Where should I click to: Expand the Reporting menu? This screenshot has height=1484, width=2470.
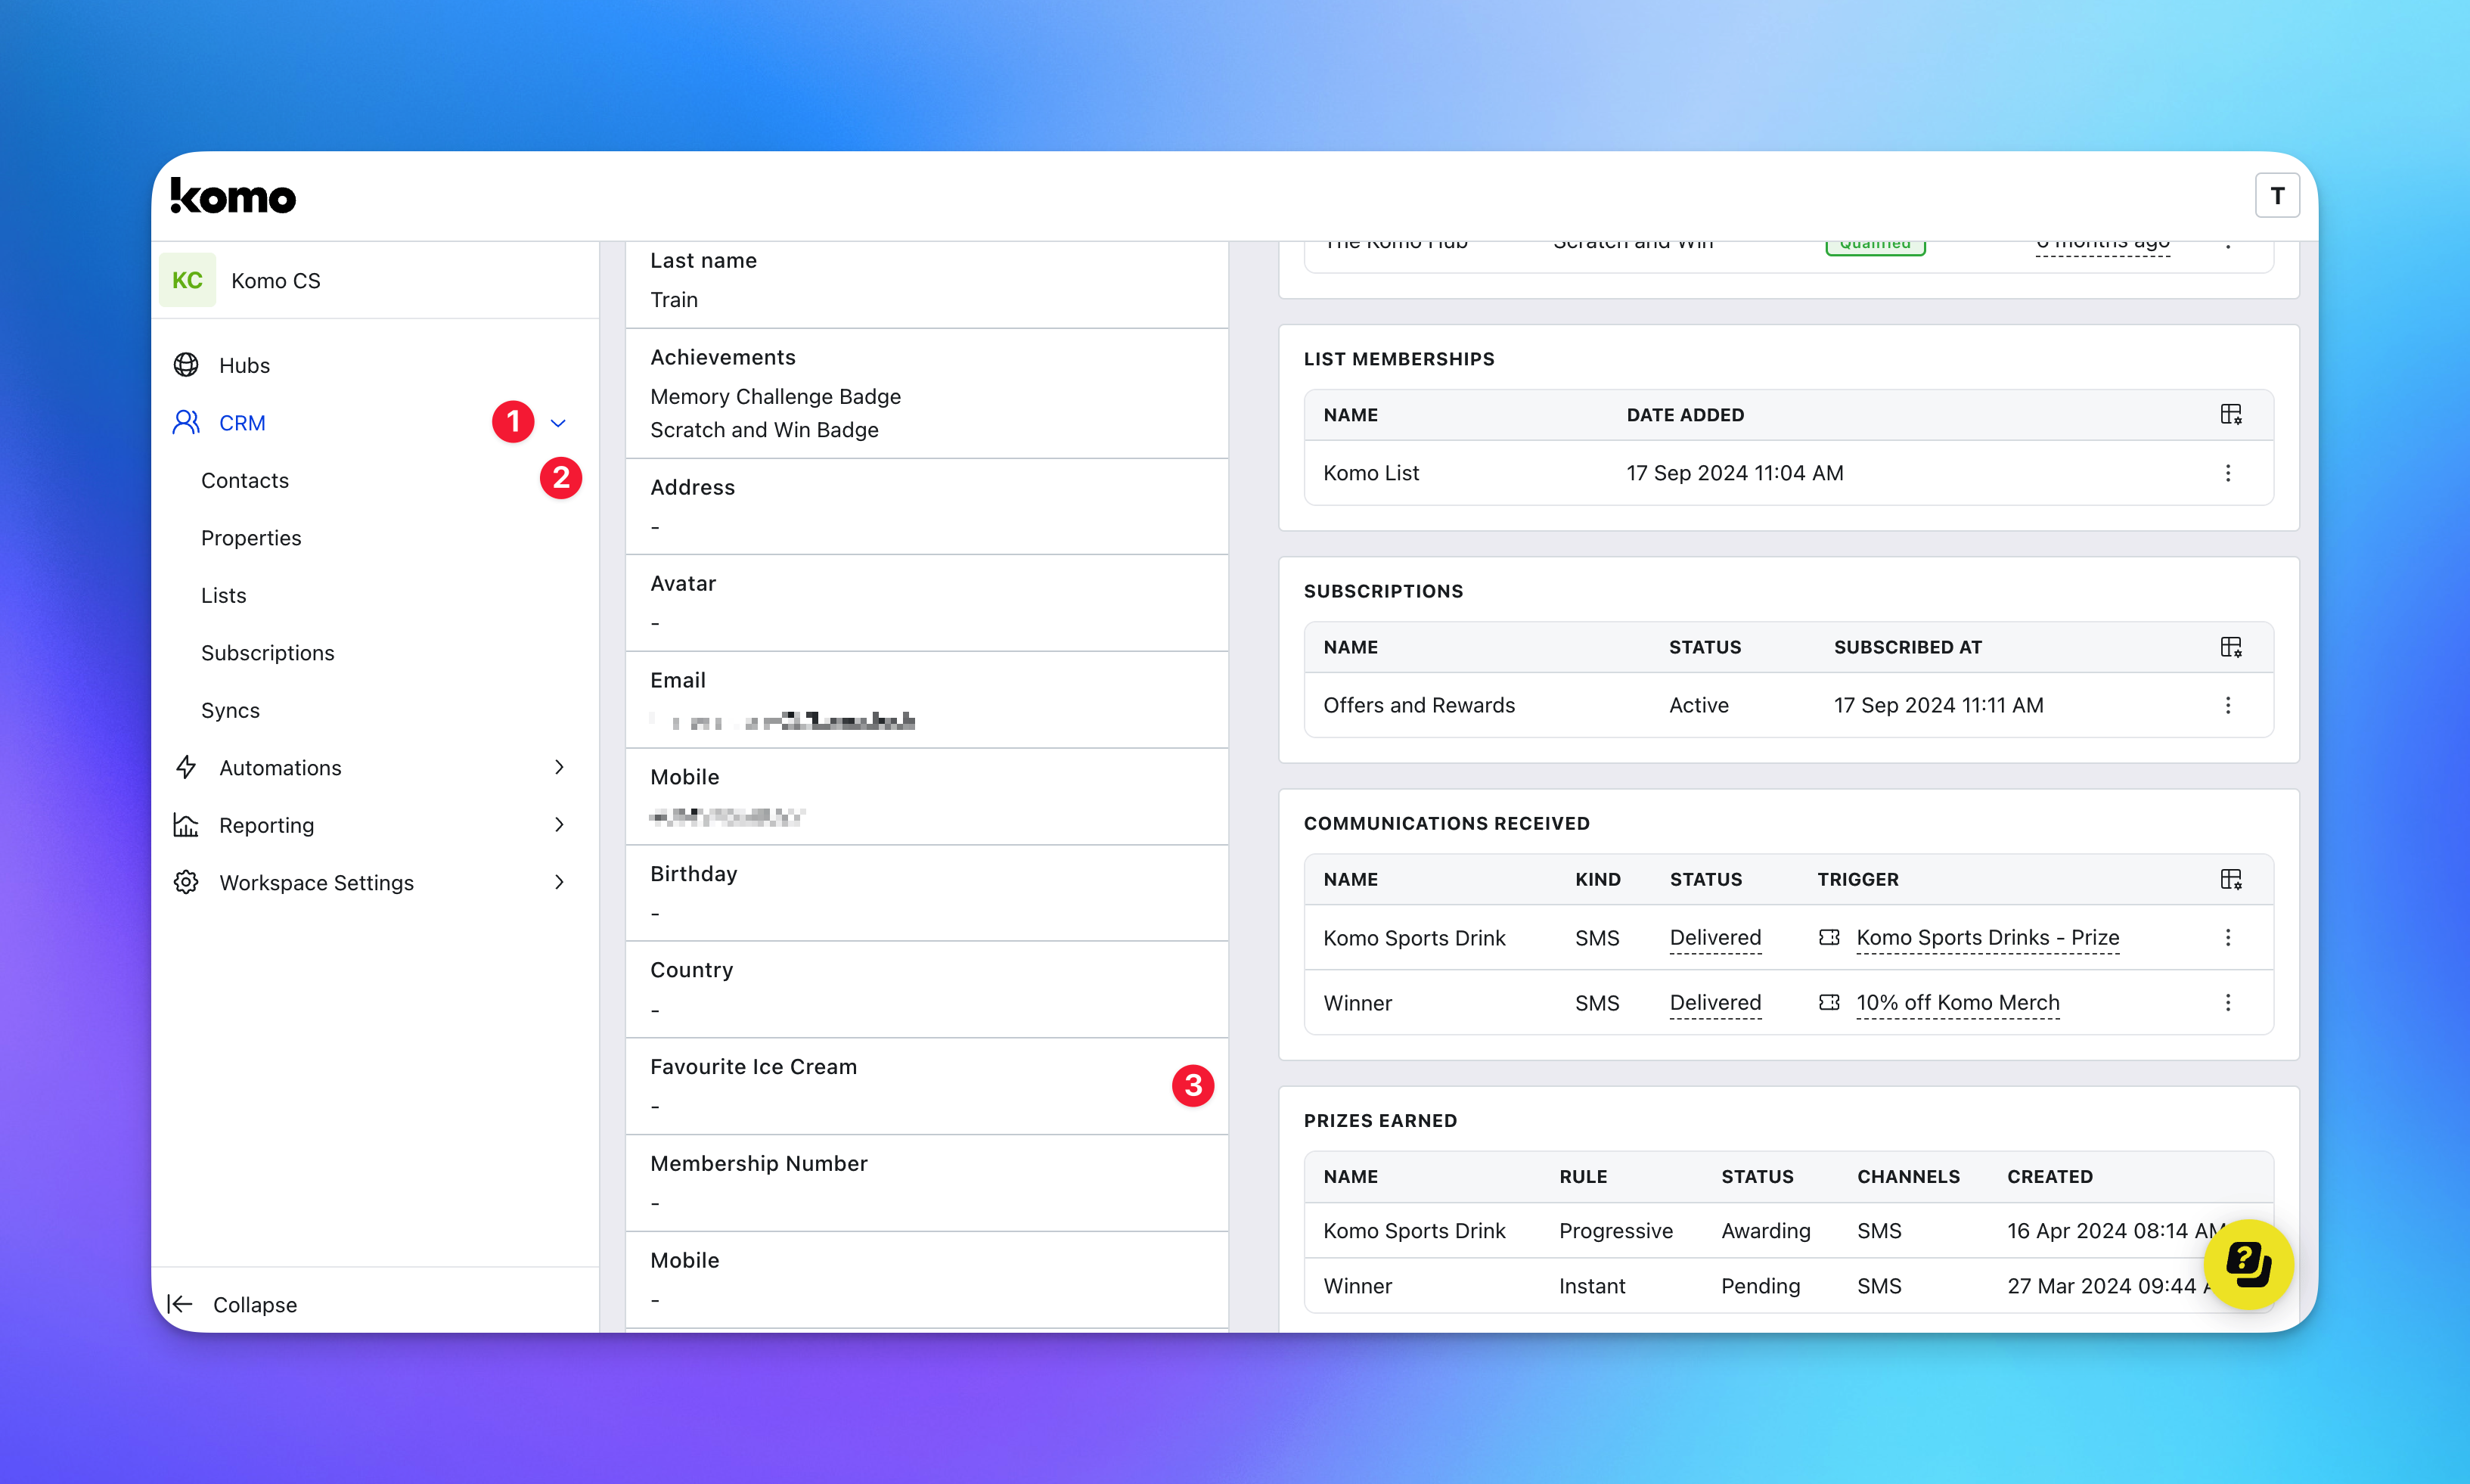(559, 825)
